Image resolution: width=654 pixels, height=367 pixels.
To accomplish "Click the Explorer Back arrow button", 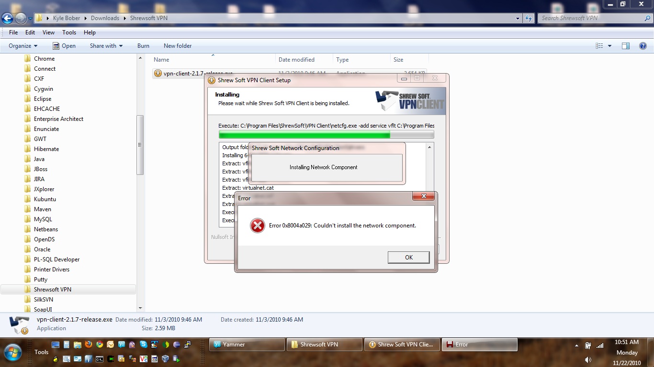I will tap(7, 18).
